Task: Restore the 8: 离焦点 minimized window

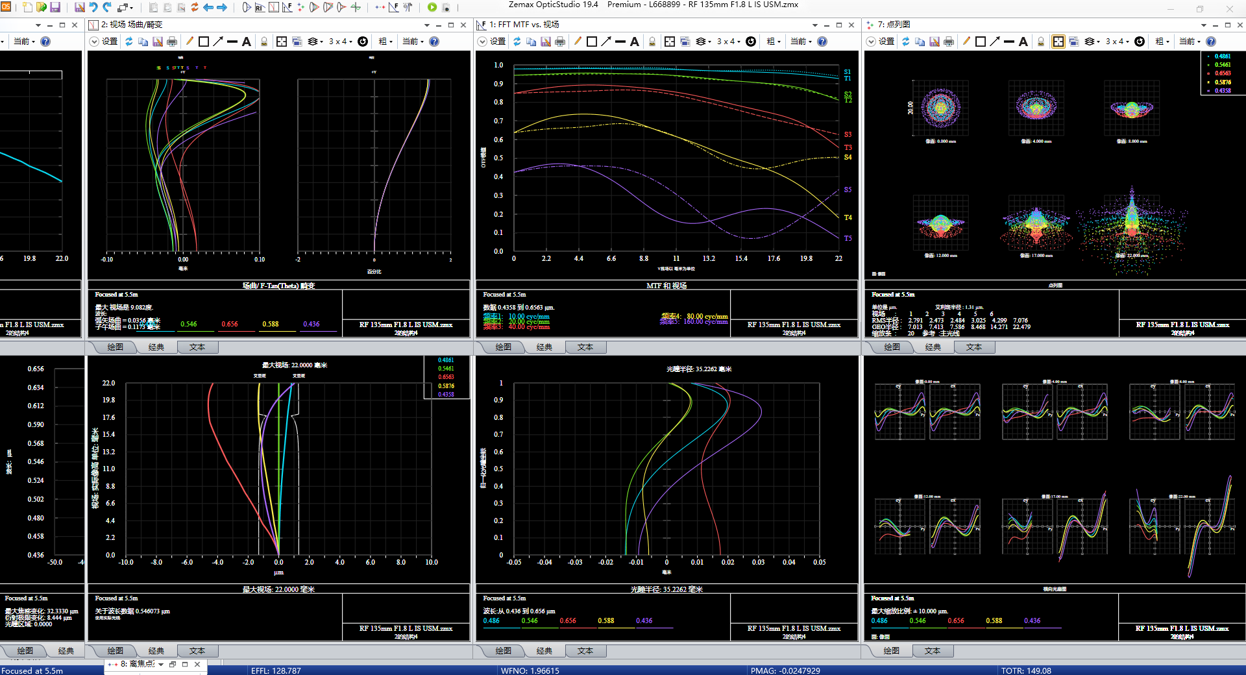Action: click(173, 665)
